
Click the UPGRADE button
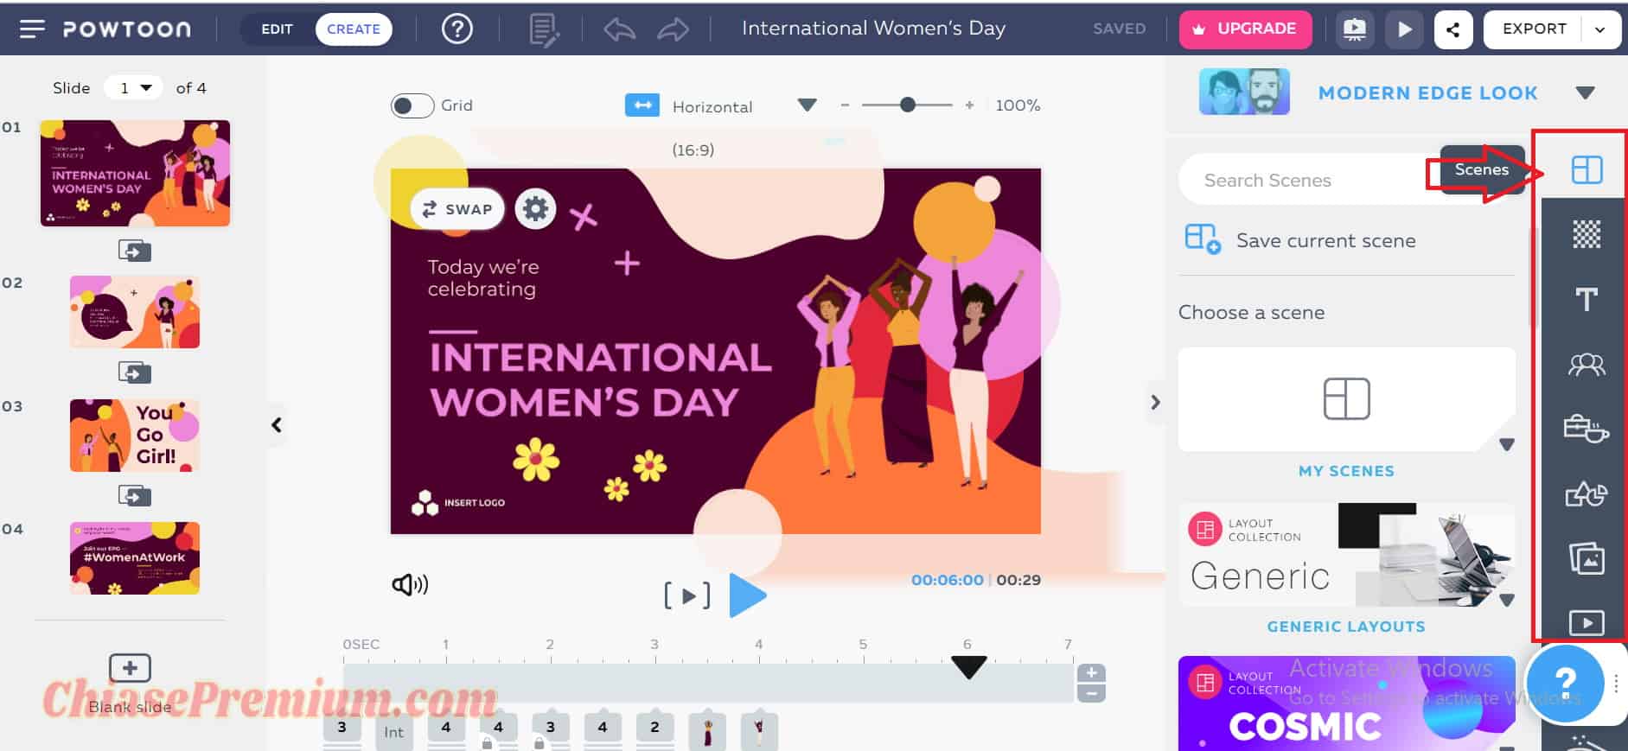(1245, 29)
